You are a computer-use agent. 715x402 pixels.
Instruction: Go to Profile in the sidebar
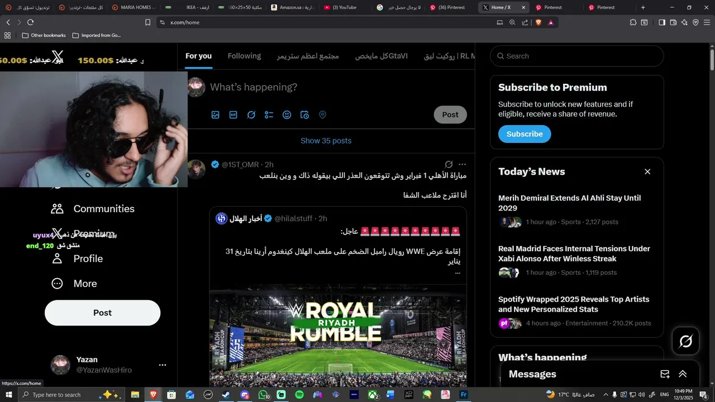click(77, 259)
